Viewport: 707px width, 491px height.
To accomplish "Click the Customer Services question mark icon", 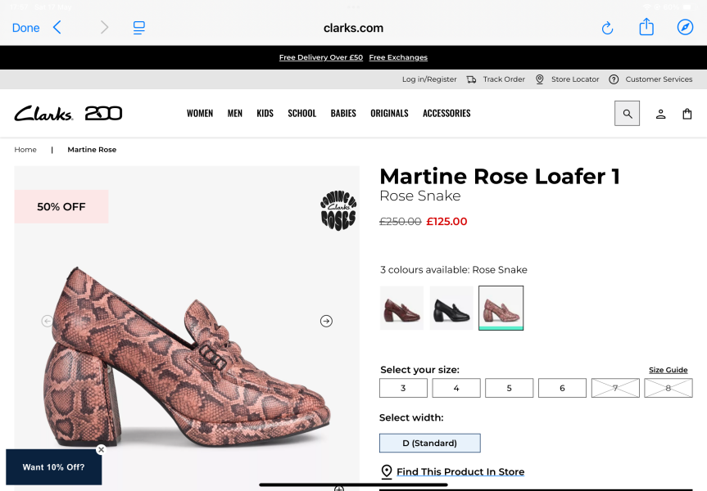I will (x=614, y=79).
